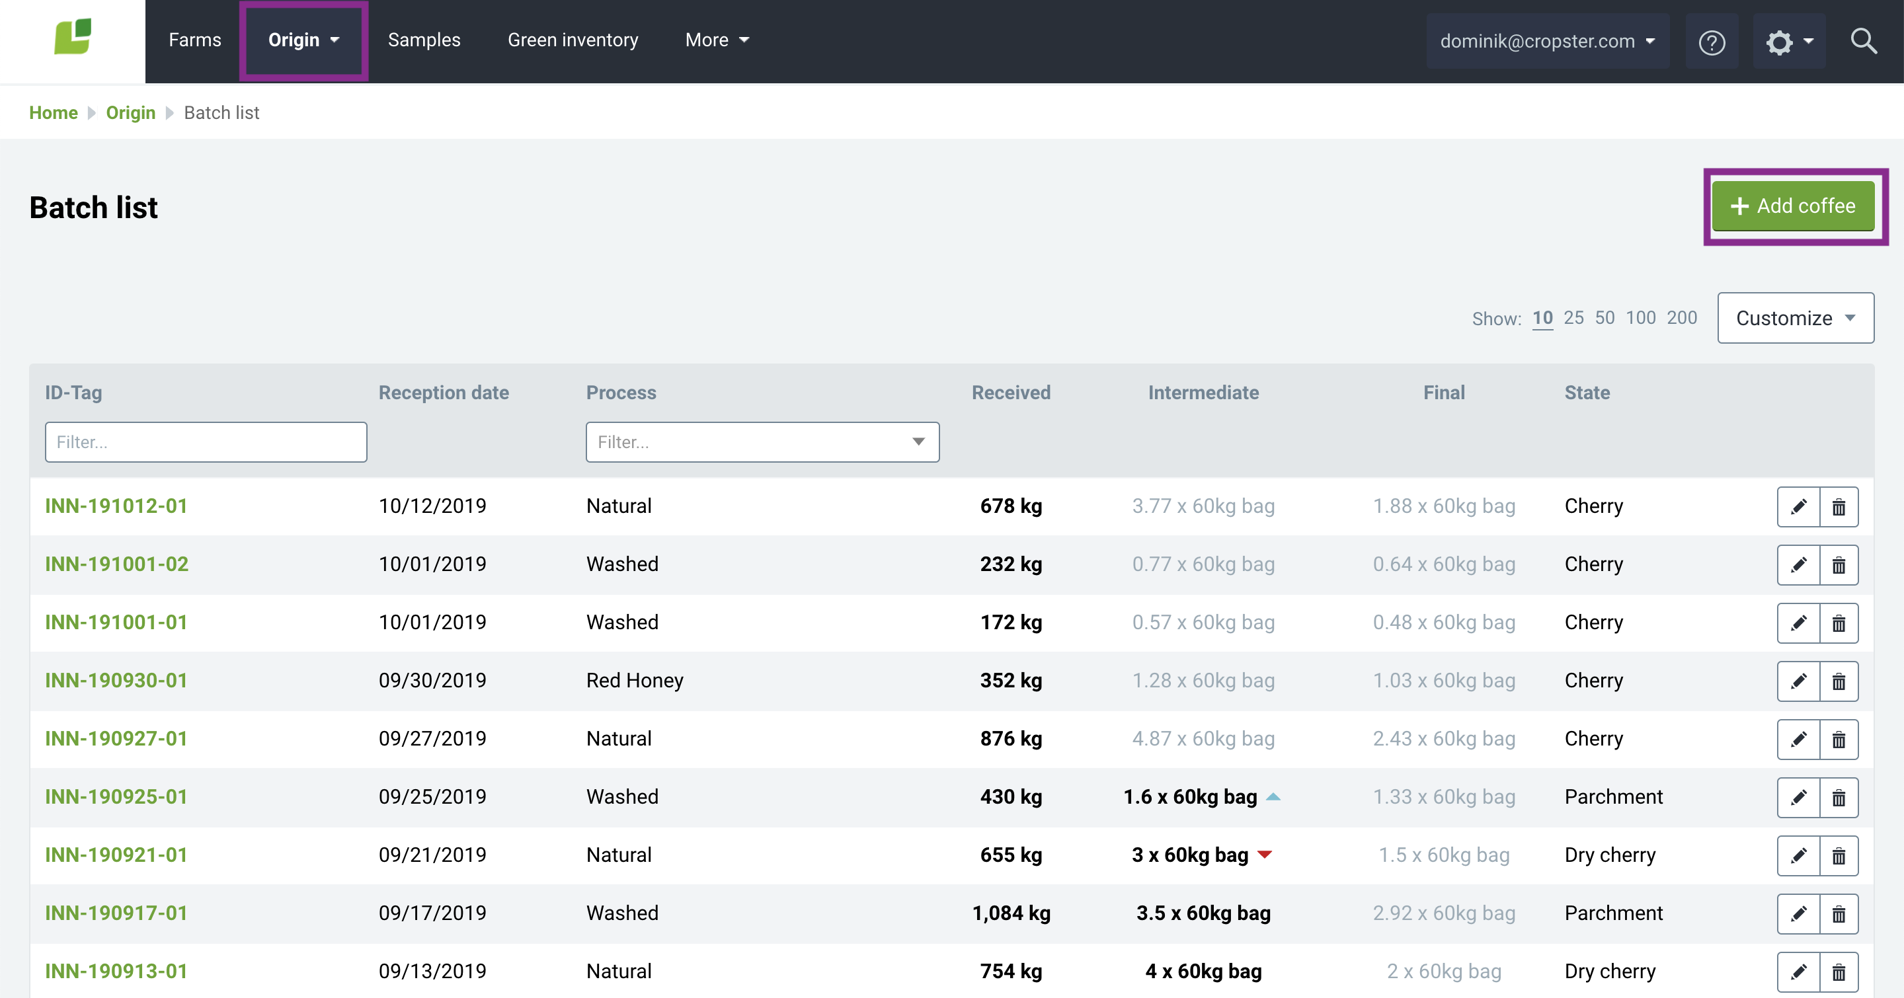Follow the Origin breadcrumb link
Viewport: 1904px width, 998px height.
tap(131, 113)
